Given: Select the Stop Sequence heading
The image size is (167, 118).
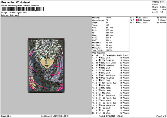Looking at the screenshot, I should [99, 53].
